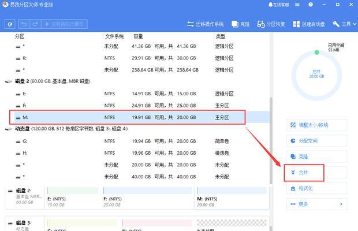The image size is (358, 231).
Task: Click the 分区 column header
Action: tap(20, 36)
